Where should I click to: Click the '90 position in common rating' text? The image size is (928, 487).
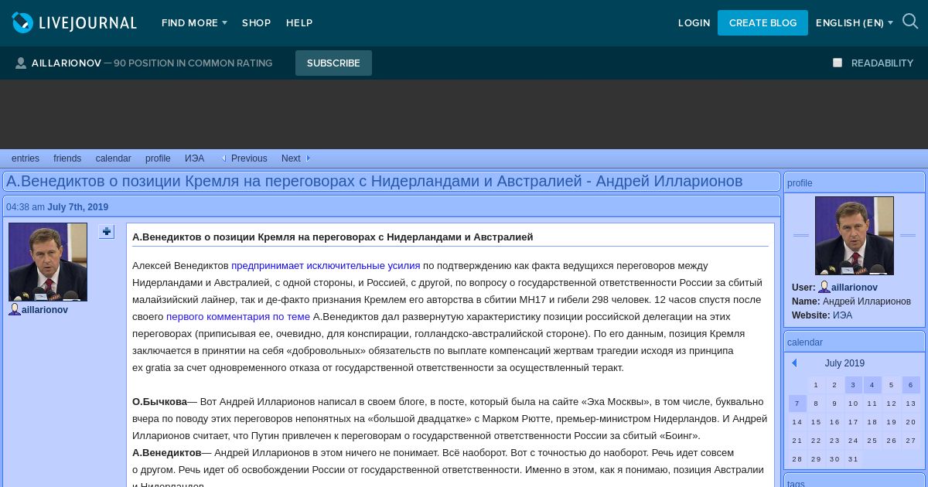point(193,63)
